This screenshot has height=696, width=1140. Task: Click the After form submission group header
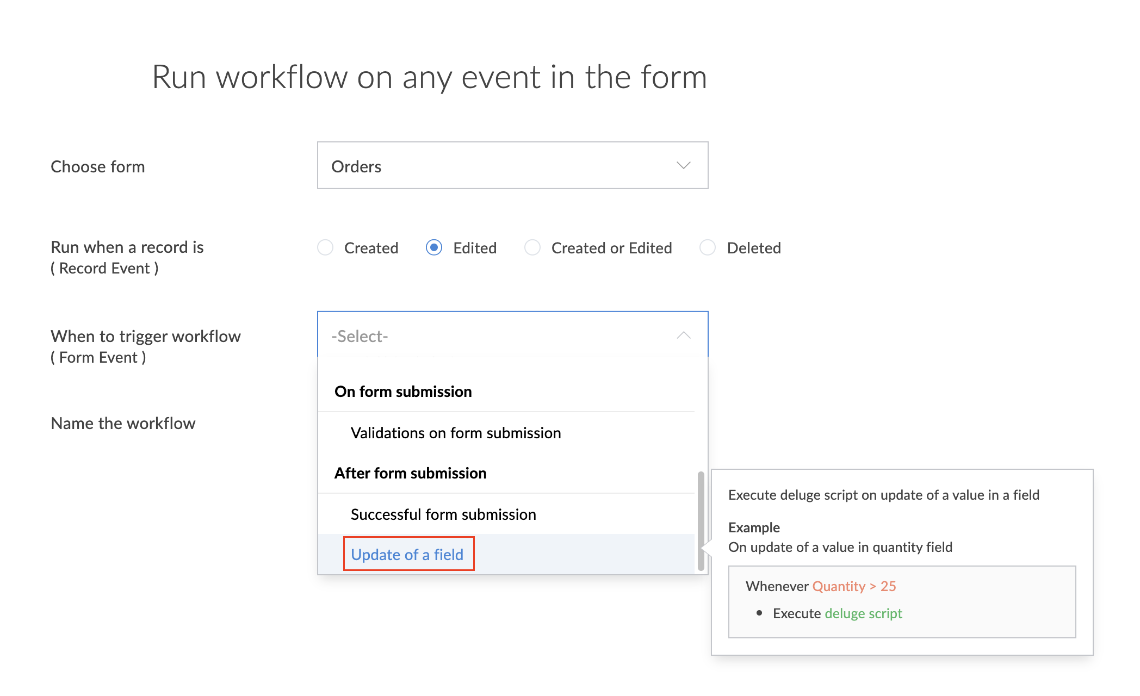click(x=410, y=473)
